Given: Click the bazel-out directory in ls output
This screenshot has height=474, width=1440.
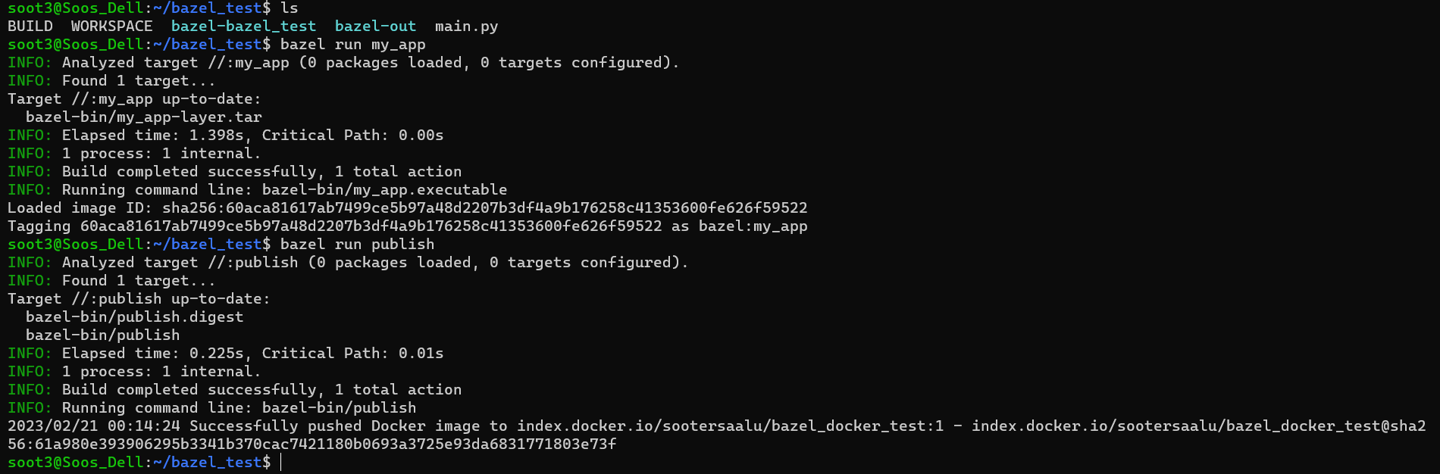Looking at the screenshot, I should click(x=375, y=27).
